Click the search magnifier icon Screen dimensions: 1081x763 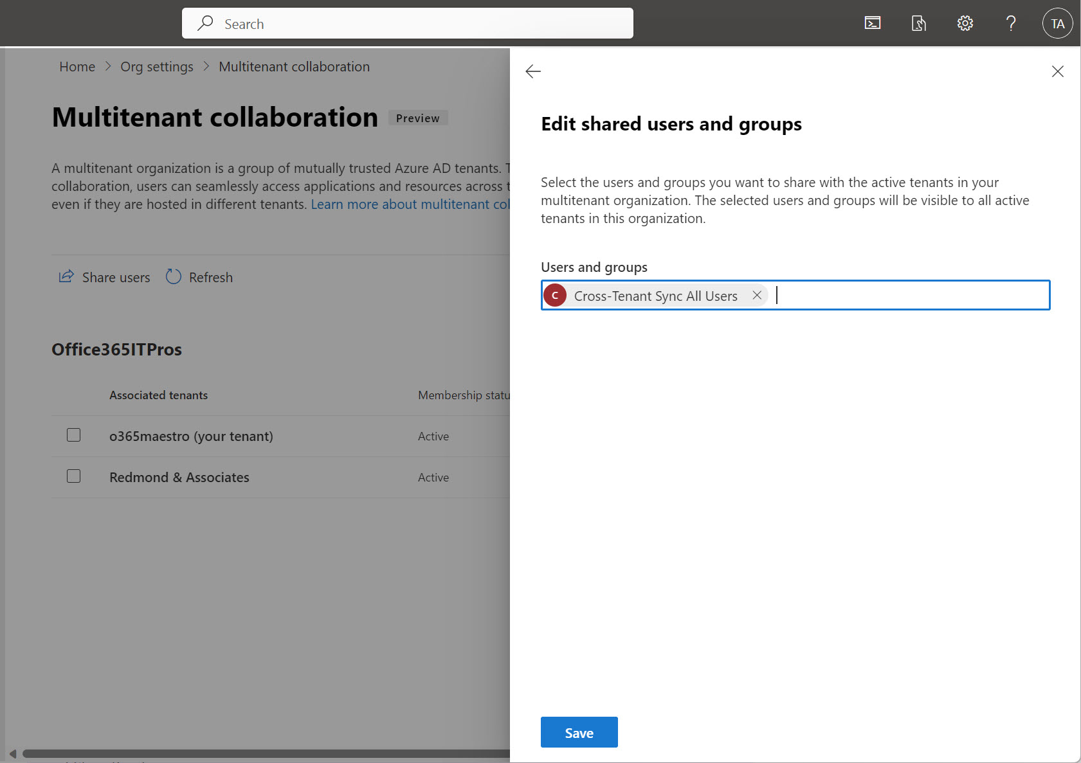point(205,24)
